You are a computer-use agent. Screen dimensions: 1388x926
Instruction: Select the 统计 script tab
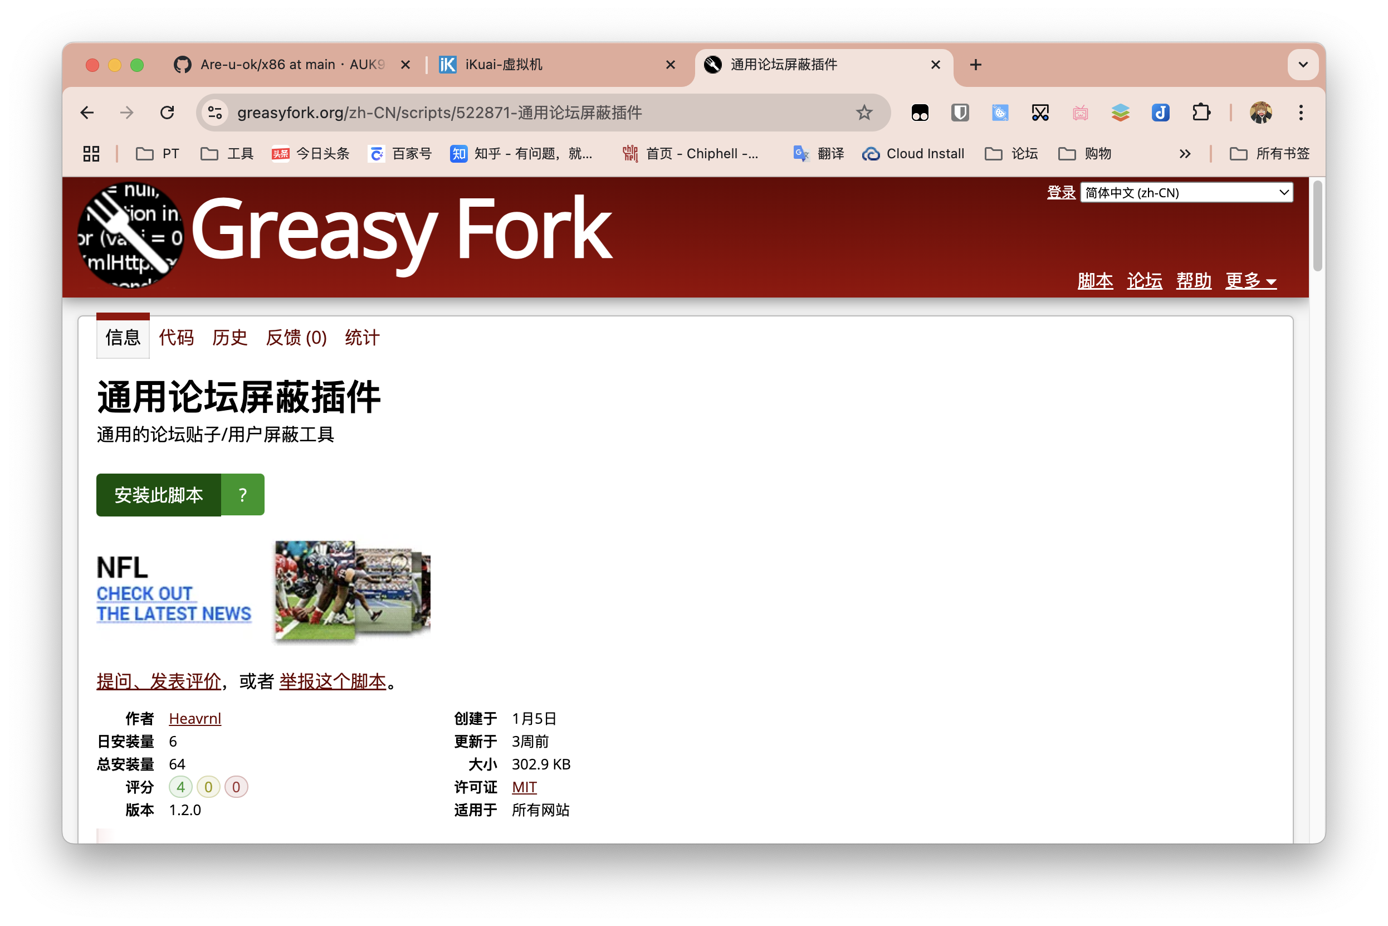[x=362, y=337]
